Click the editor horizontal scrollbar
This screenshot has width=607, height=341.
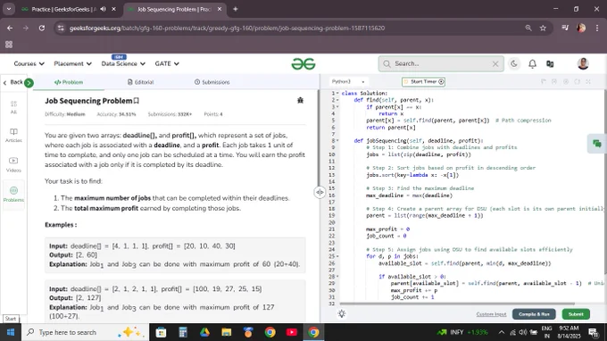point(457,304)
